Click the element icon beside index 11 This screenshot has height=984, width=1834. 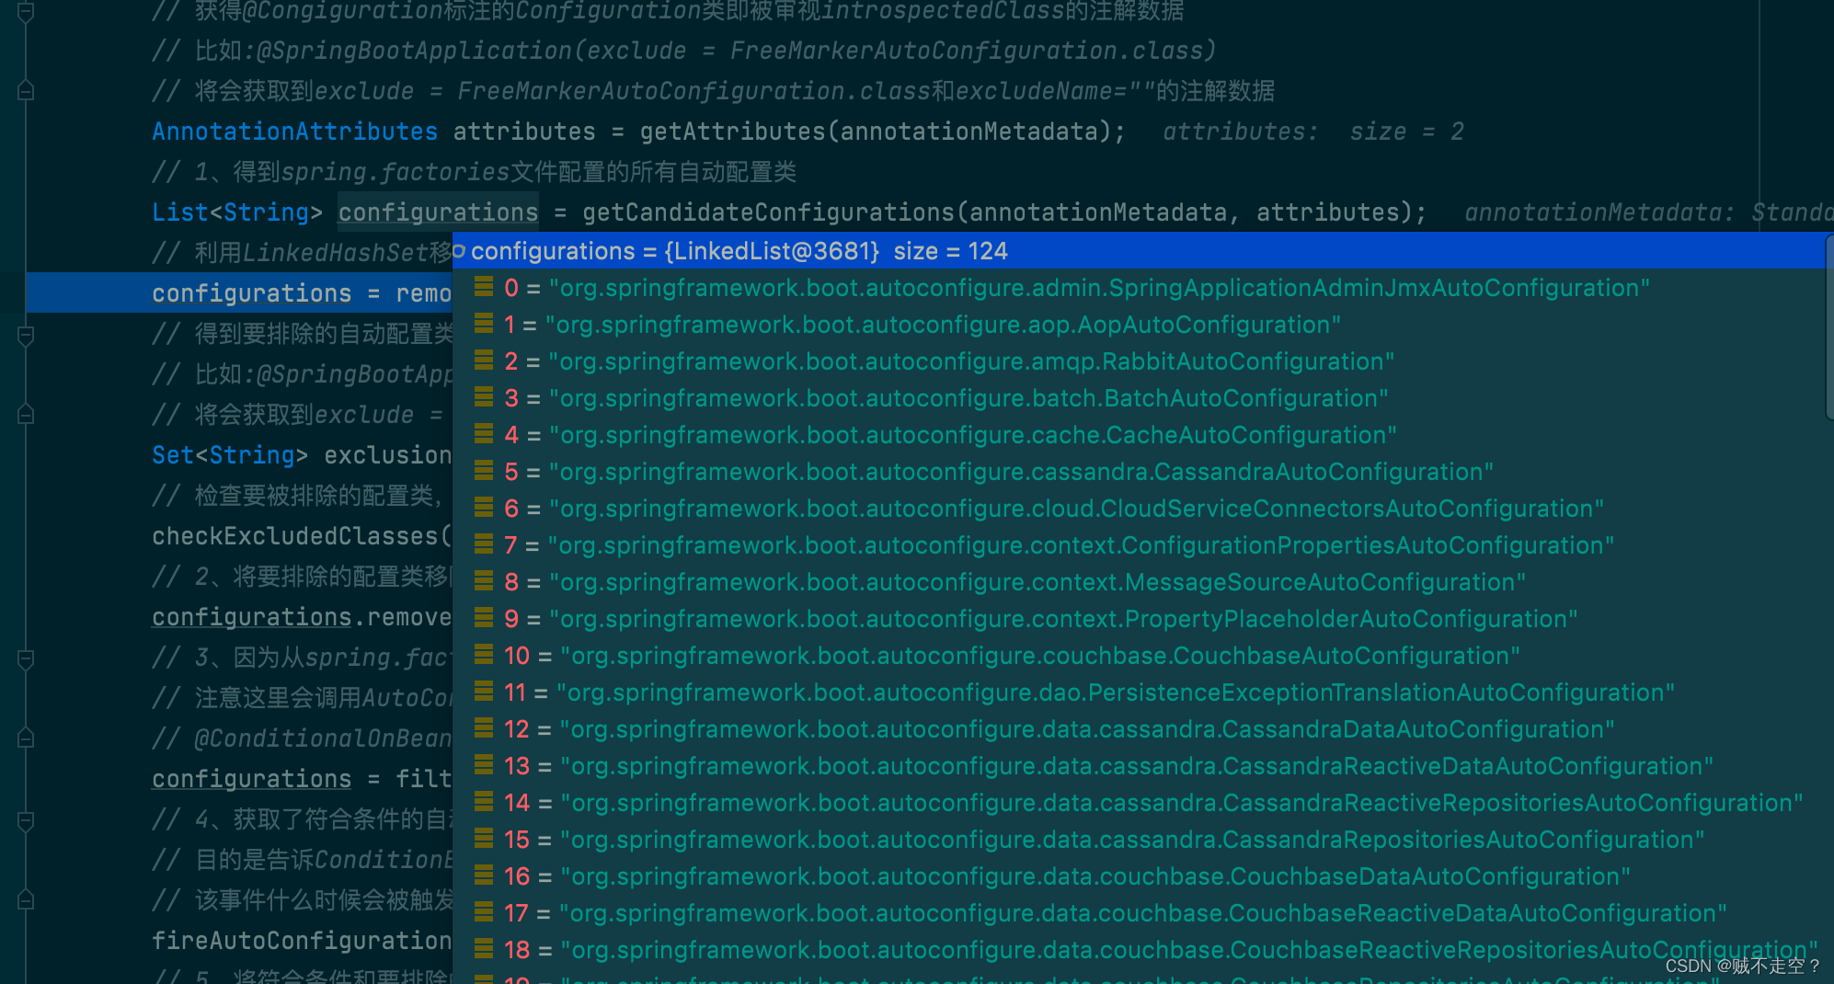tap(484, 692)
